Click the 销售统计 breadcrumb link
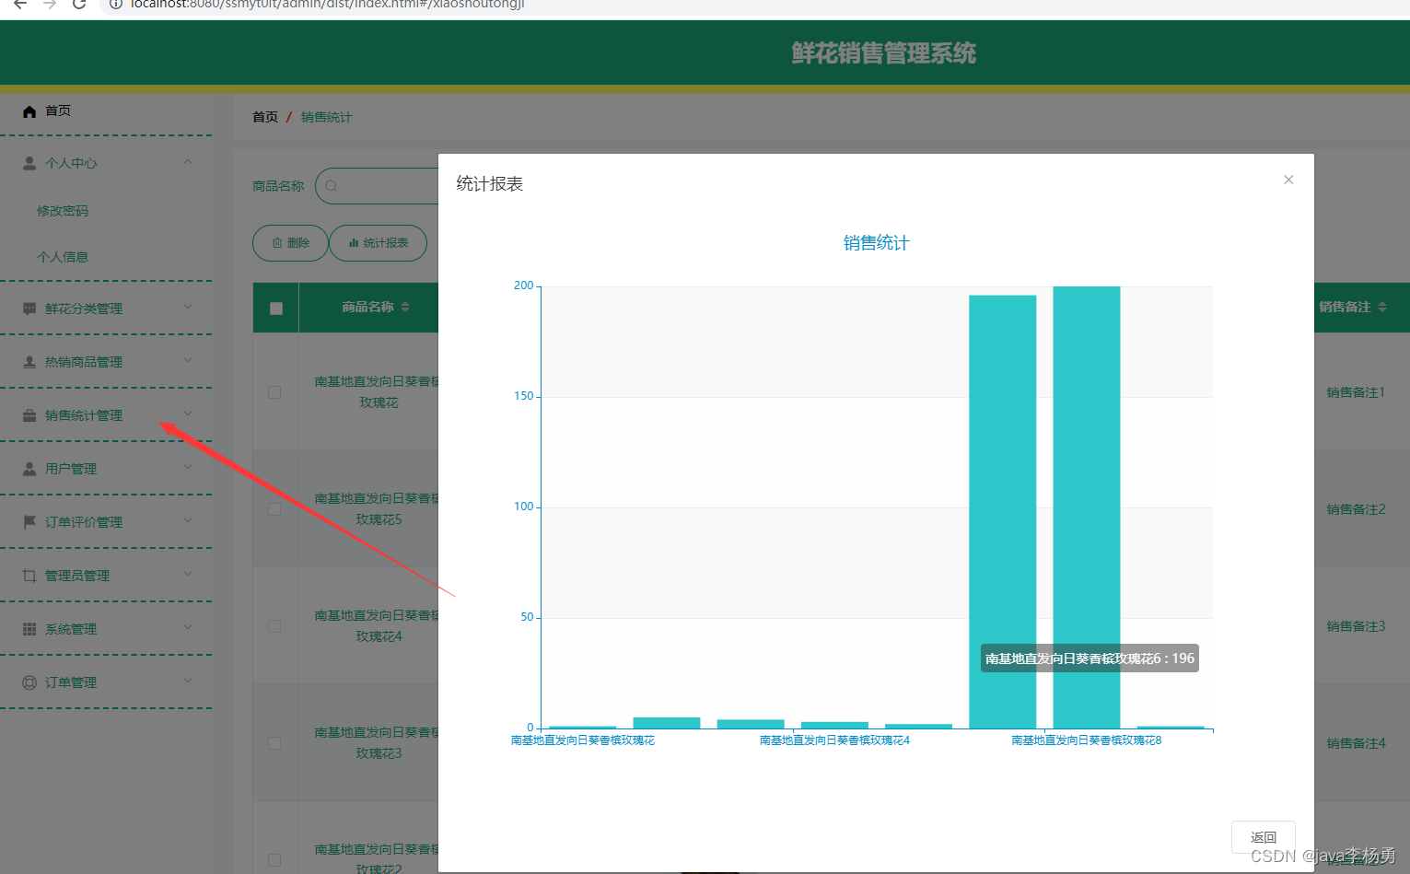 [326, 117]
